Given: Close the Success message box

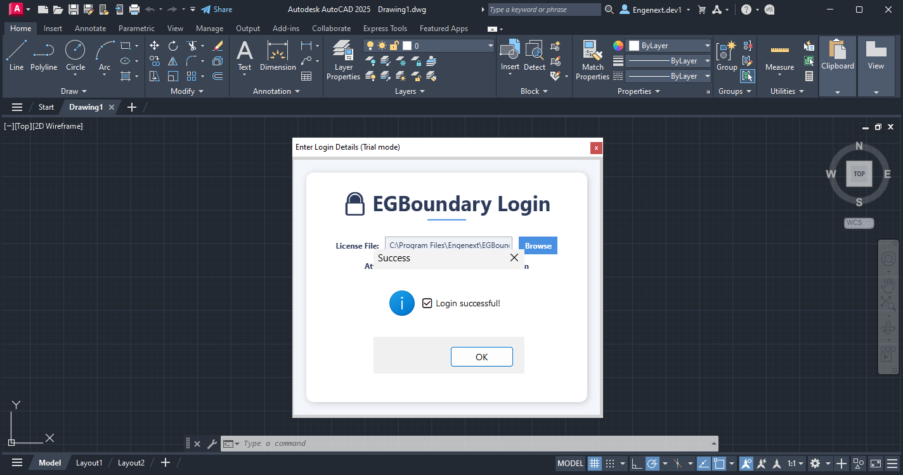Looking at the screenshot, I should tap(514, 257).
